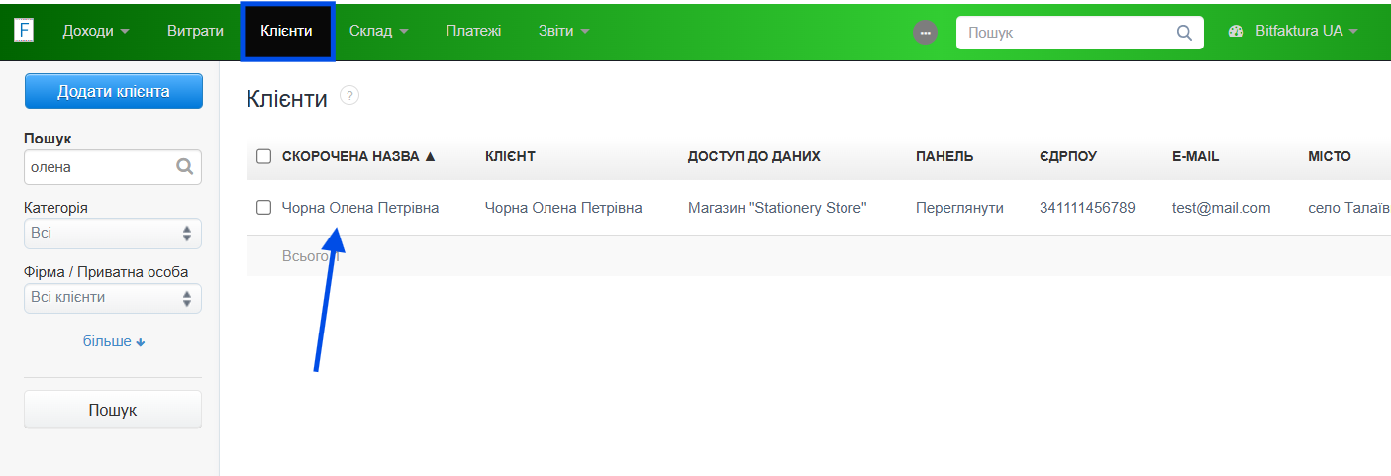Image resolution: width=1391 pixels, height=476 pixels.
Task: Click the sidebar Пошук button
Action: click(x=113, y=410)
